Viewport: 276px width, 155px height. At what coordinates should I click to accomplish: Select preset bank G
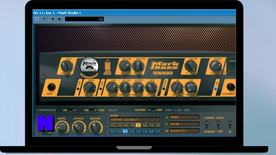[x=151, y=125]
